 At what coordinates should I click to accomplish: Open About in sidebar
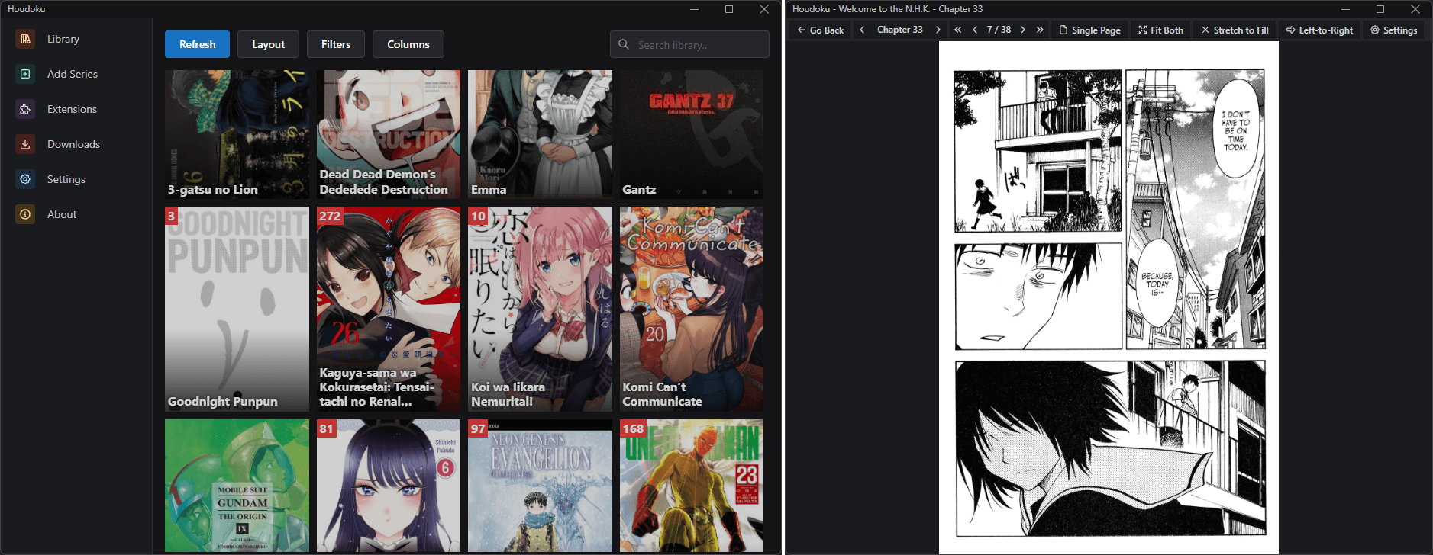76,214
